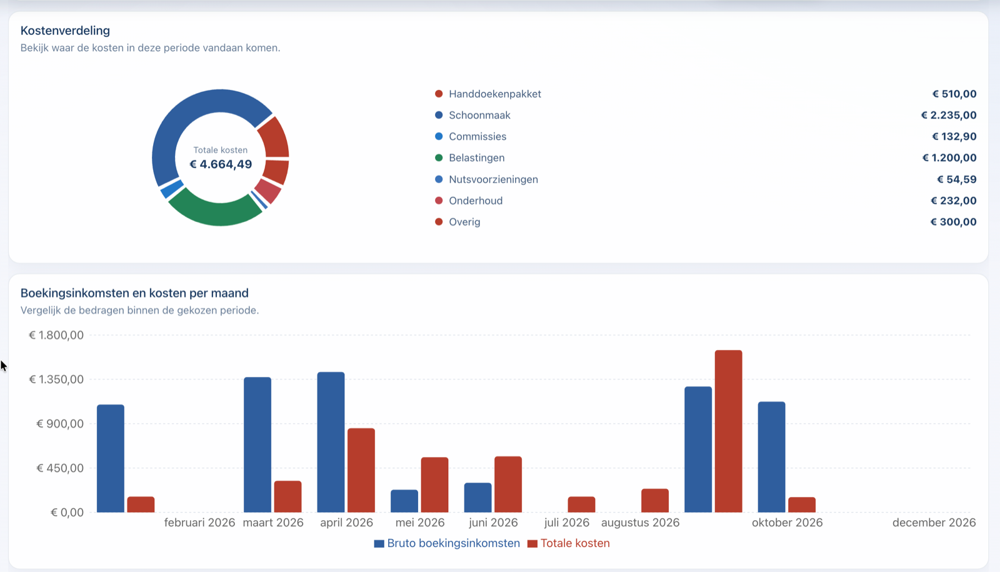Click the € 1.200,00 Belastingen amount
This screenshot has width=1000, height=572.
(949, 158)
